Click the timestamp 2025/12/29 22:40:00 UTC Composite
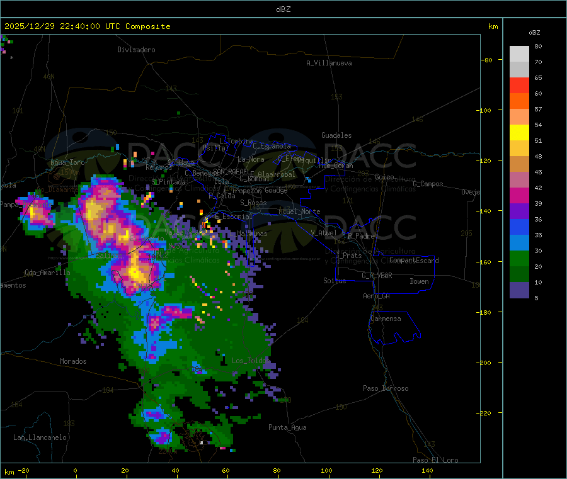567x479 pixels. click(87, 26)
